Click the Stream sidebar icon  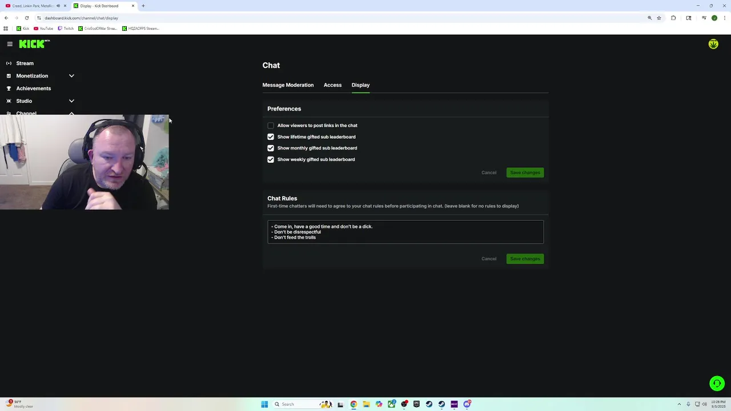[x=9, y=63]
